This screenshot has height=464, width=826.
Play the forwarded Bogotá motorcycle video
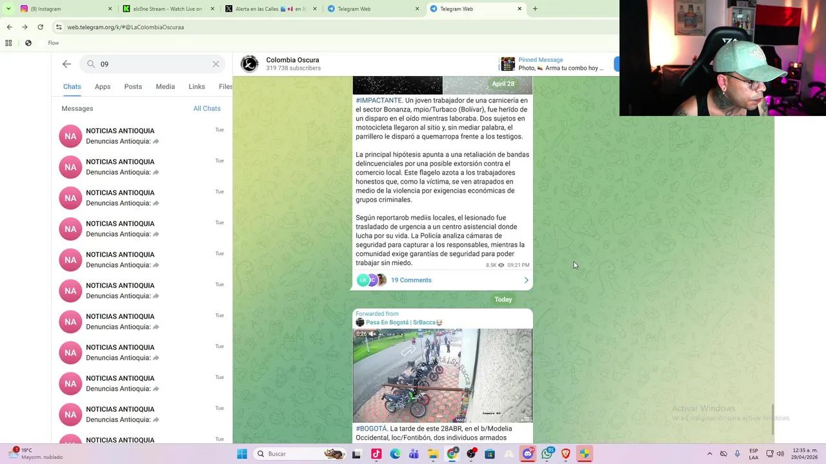pyautogui.click(x=443, y=376)
